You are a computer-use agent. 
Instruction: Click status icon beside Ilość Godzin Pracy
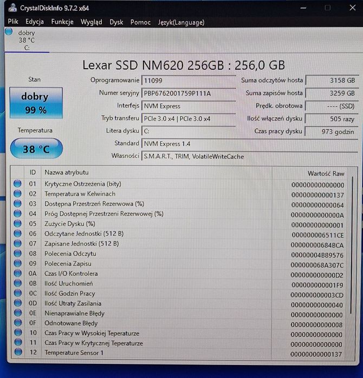tap(18, 293)
